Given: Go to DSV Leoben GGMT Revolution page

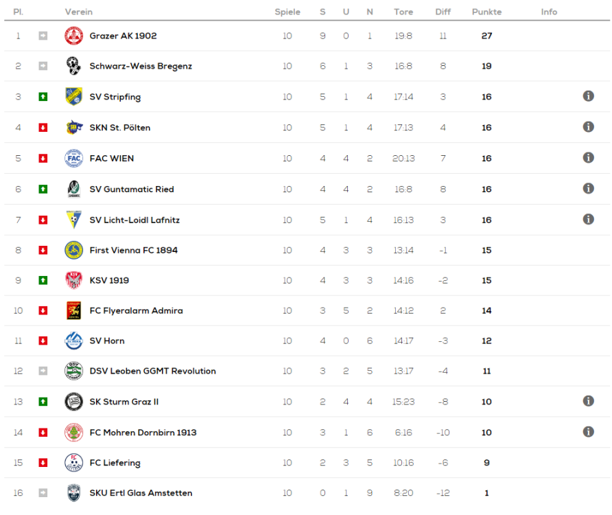Looking at the screenshot, I should coord(152,371).
